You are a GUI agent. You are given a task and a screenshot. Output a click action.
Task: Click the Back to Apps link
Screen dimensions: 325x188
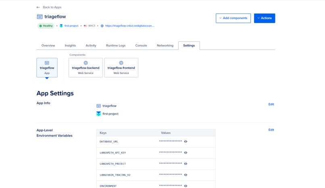(52, 7)
